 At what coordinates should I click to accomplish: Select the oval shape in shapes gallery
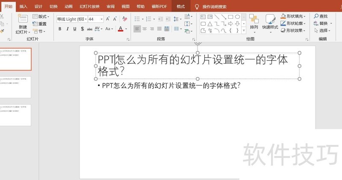pyautogui.click(x=237, y=17)
